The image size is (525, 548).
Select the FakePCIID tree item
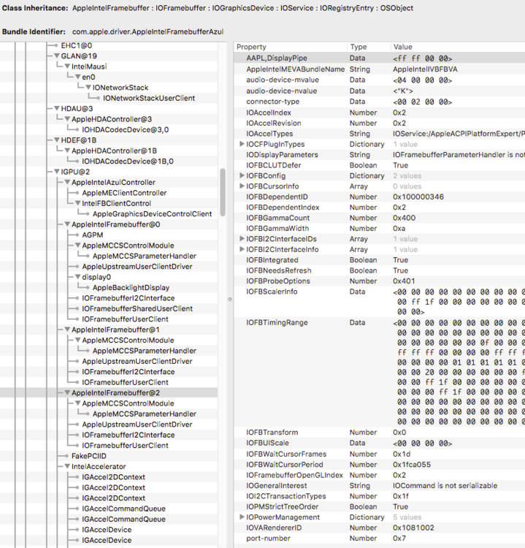[x=88, y=456]
